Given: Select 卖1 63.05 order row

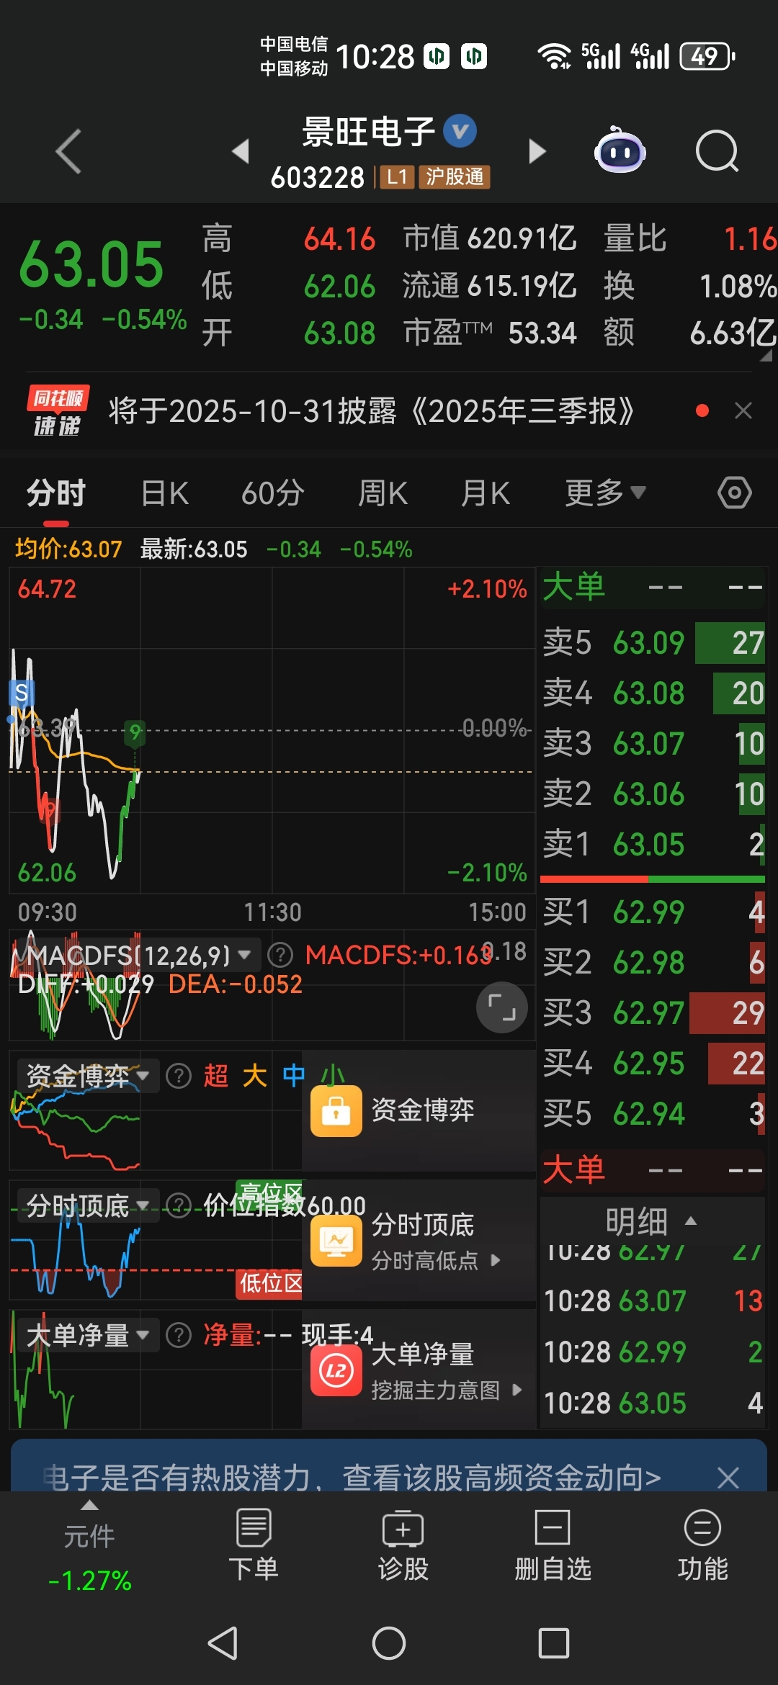Looking at the screenshot, I should [x=653, y=845].
